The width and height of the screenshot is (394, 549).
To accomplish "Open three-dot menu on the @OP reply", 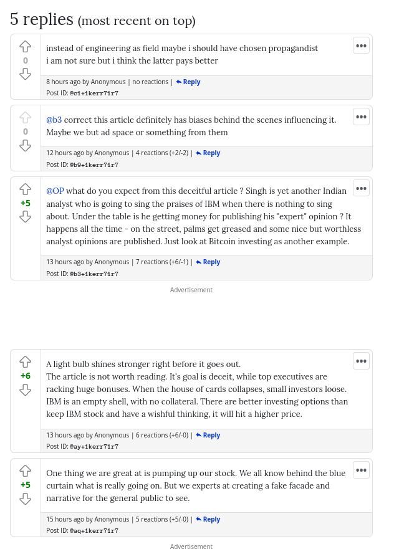I will (x=361, y=188).
